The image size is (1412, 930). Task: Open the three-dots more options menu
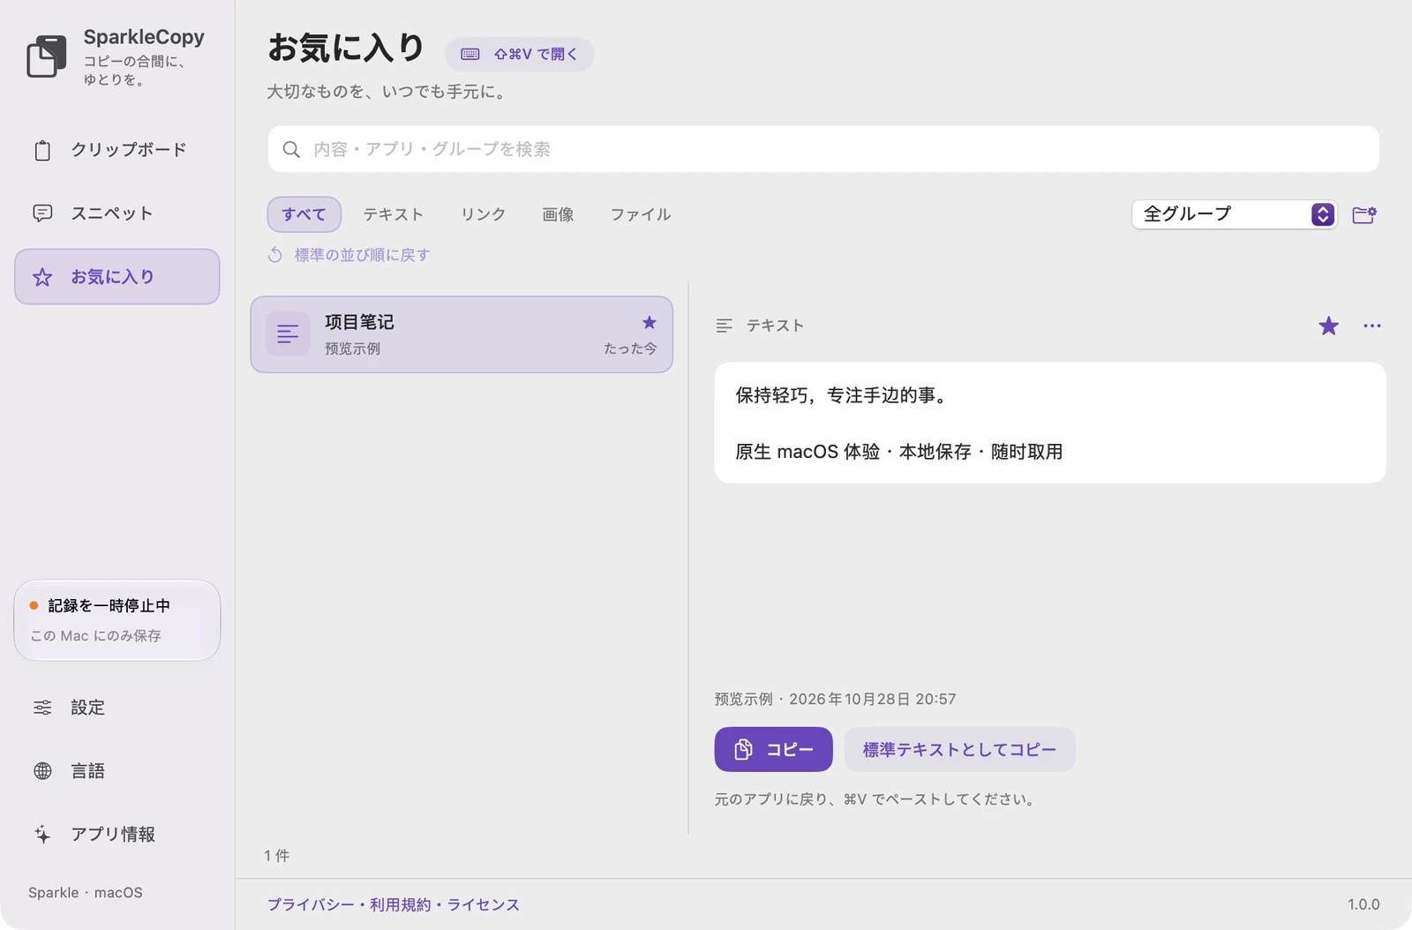point(1372,326)
